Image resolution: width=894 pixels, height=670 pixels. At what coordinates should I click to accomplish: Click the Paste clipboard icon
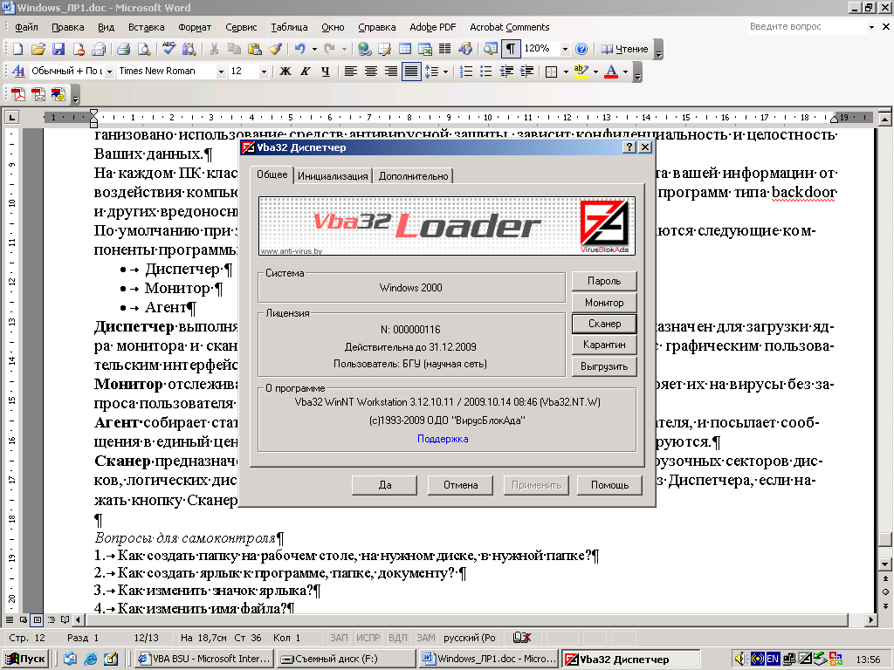click(x=254, y=49)
